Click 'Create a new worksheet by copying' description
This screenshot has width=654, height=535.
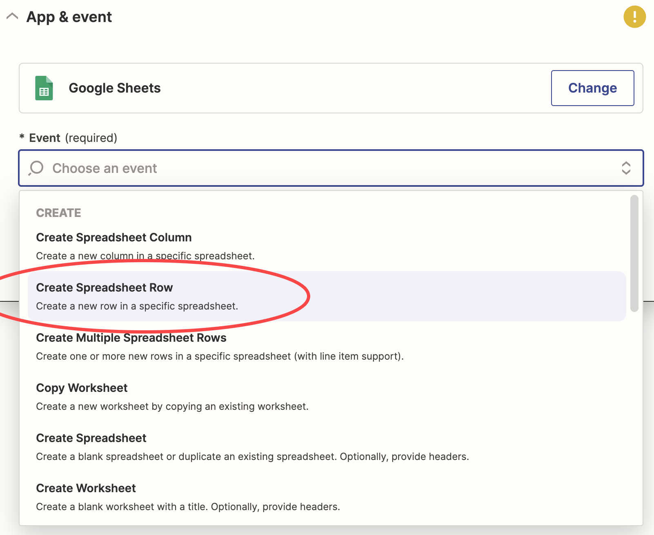tap(172, 407)
